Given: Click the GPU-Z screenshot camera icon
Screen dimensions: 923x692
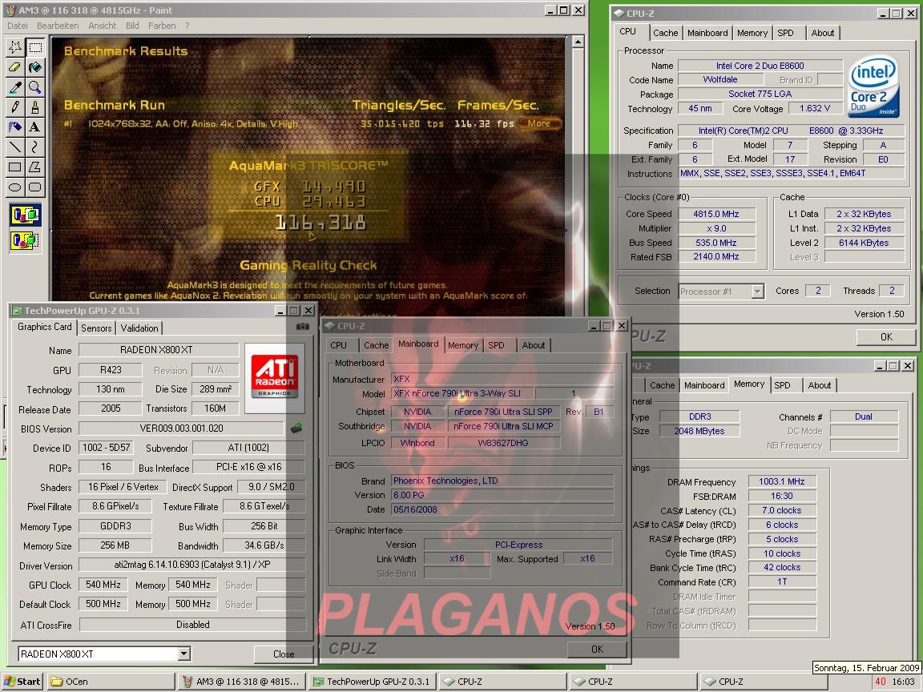Looking at the screenshot, I should point(303,327).
